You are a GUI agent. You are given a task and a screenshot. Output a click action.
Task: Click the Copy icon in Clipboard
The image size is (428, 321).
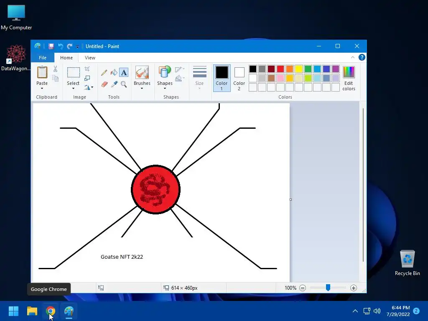click(56, 78)
